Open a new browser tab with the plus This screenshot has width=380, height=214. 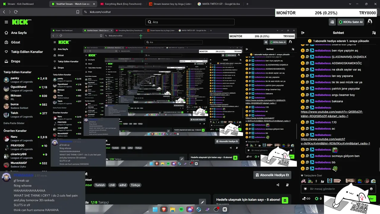pyautogui.click(x=248, y=4)
